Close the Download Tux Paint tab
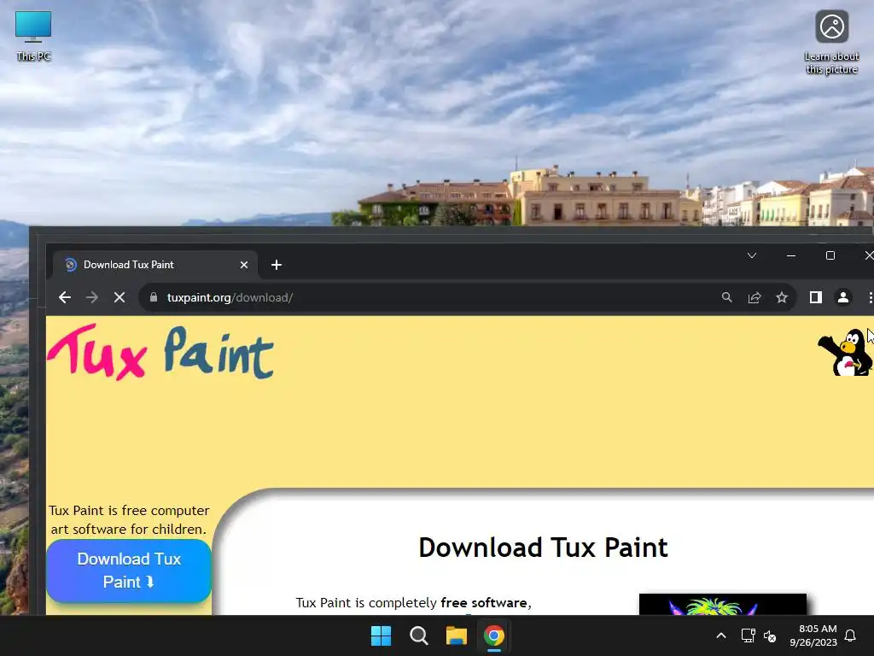 click(x=243, y=265)
